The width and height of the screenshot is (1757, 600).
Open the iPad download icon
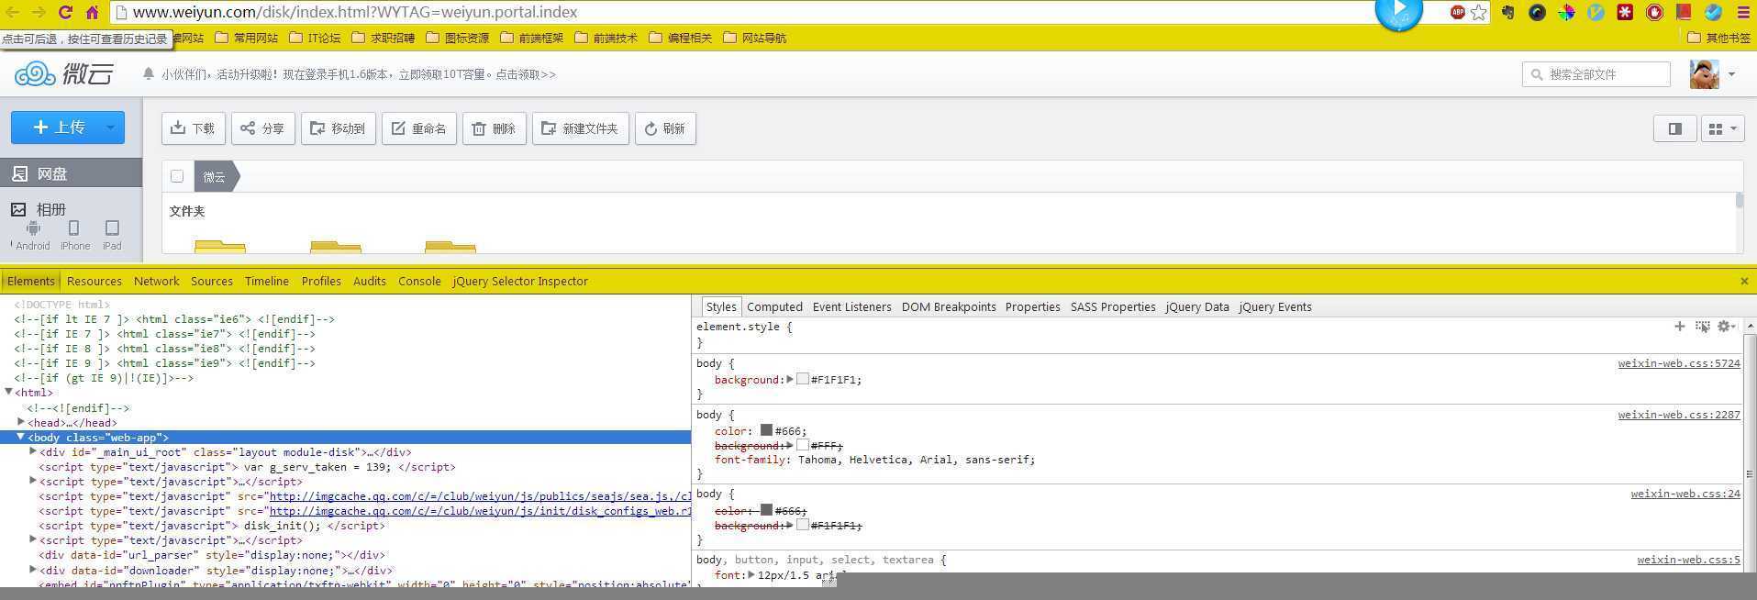coord(112,228)
